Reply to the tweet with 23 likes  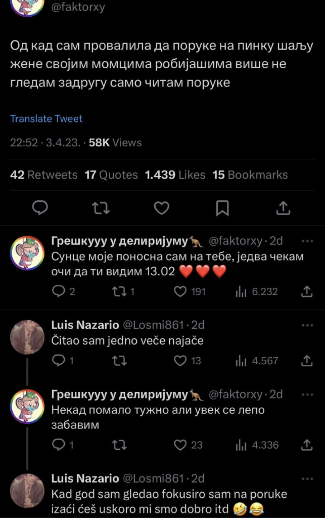[58, 445]
